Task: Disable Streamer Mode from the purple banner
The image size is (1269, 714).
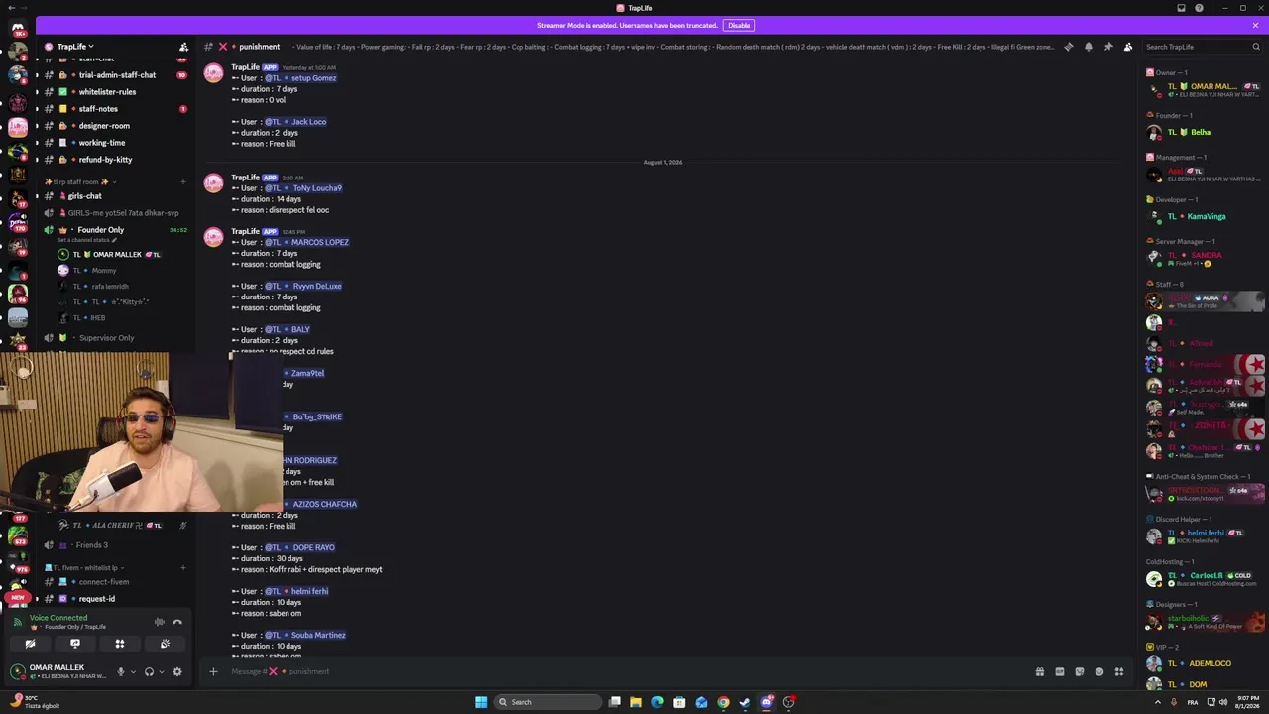Action: [739, 25]
